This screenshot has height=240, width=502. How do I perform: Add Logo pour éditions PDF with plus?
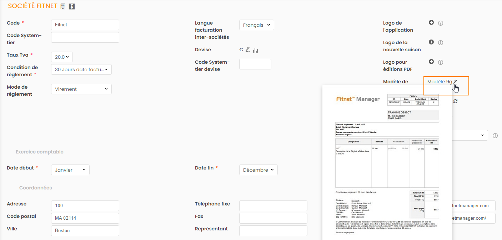pyautogui.click(x=431, y=62)
